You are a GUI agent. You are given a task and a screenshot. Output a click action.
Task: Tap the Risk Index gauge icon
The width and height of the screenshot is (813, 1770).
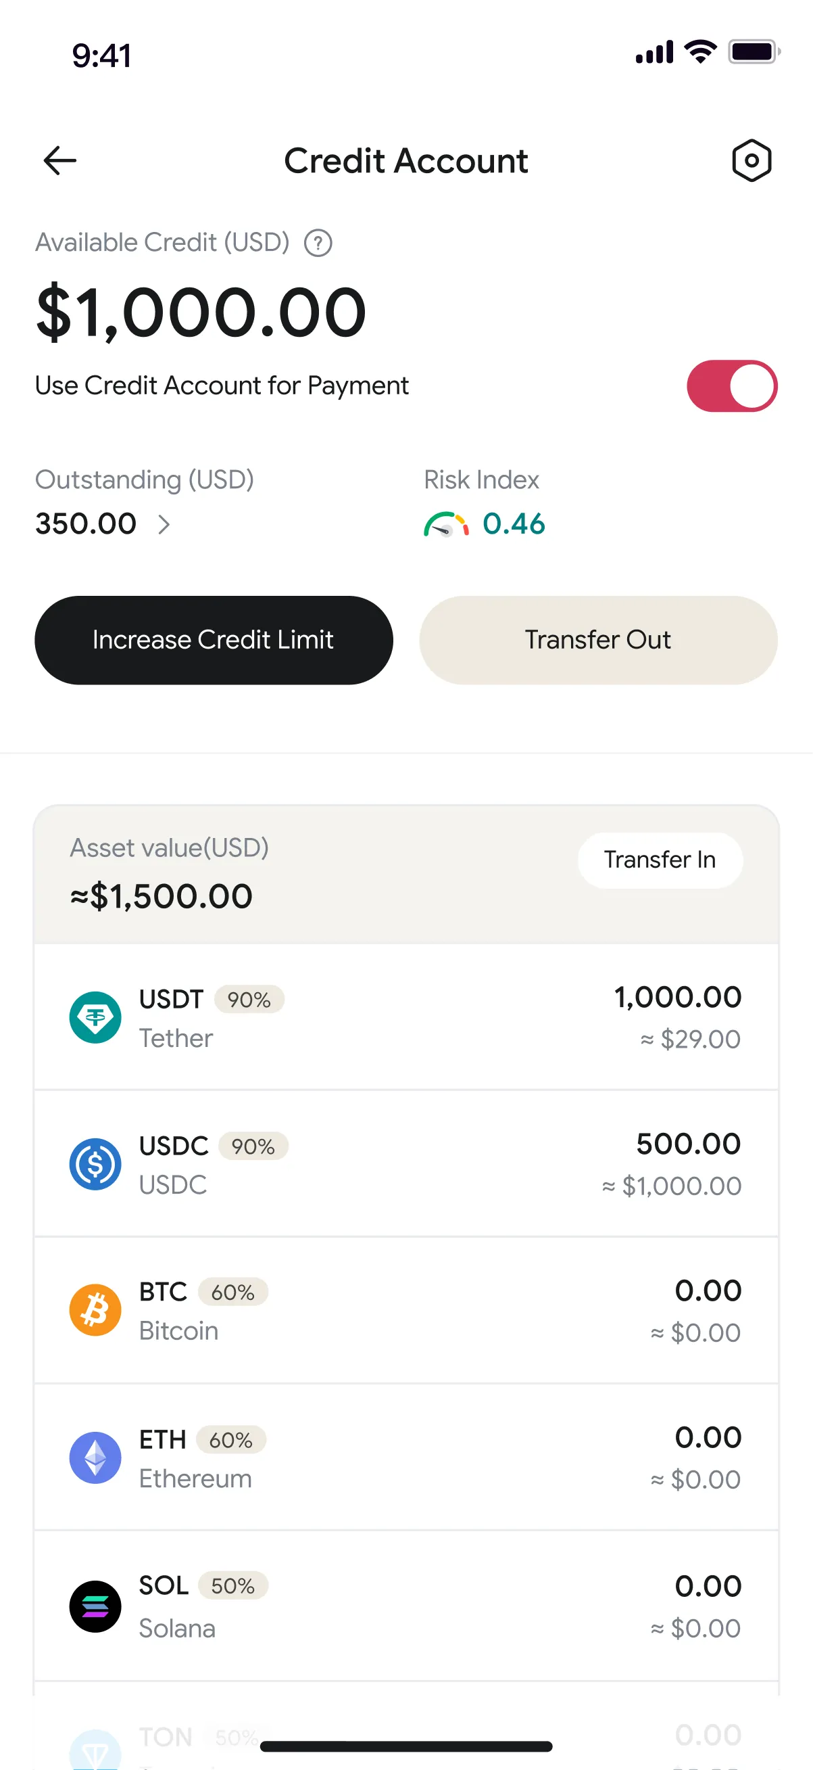tap(446, 525)
